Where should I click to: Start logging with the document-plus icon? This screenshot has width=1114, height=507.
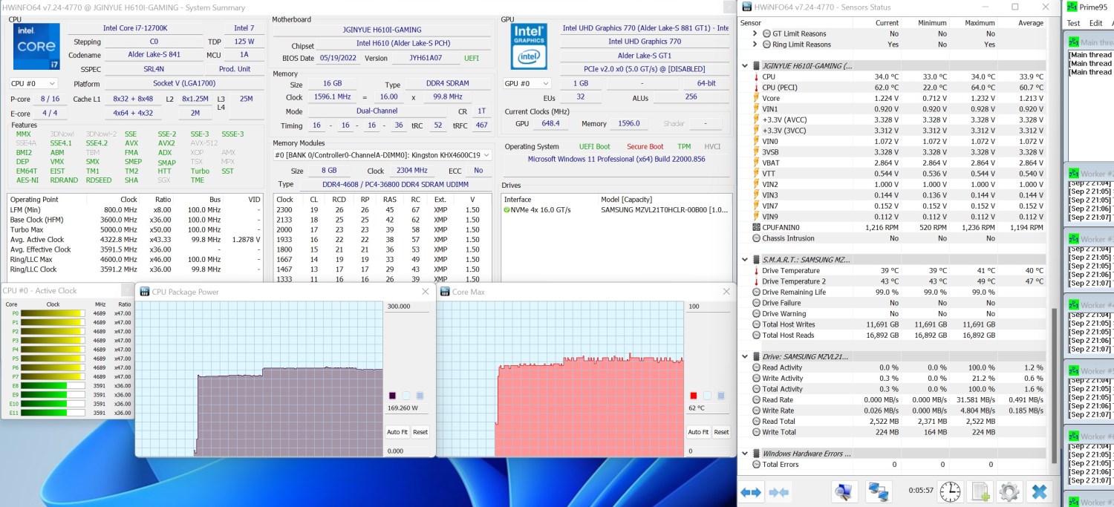[980, 491]
